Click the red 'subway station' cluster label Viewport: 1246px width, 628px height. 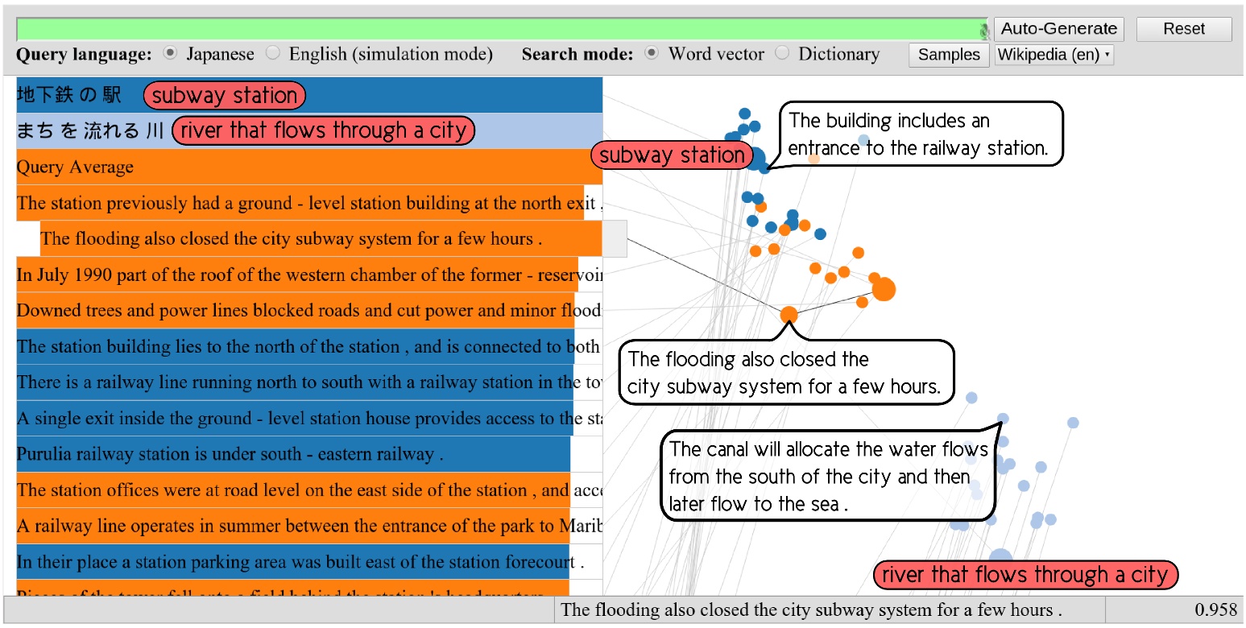[x=672, y=155]
